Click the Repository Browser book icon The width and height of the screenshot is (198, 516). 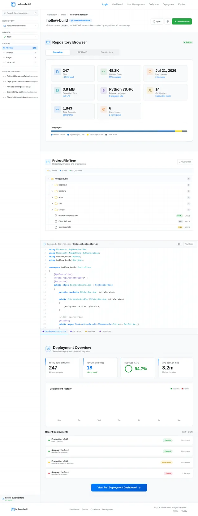point(48,42)
